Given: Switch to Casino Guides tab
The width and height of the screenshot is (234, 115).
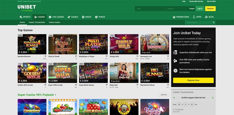Looking at the screenshot, I should point(54,22).
